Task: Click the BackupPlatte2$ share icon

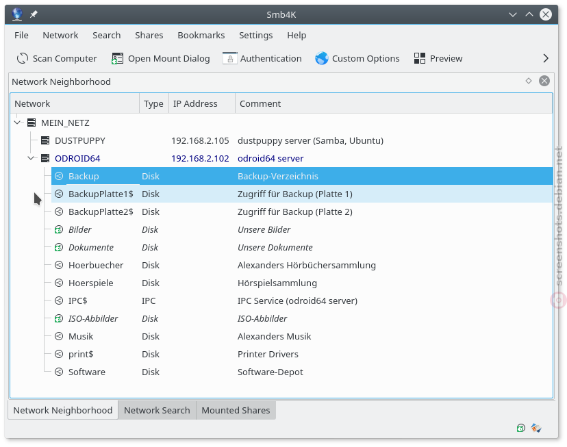Action: (59, 212)
